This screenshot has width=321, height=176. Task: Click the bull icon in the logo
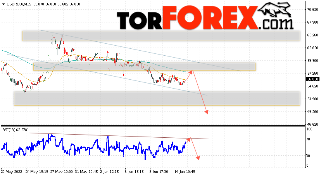pyautogui.click(x=274, y=9)
